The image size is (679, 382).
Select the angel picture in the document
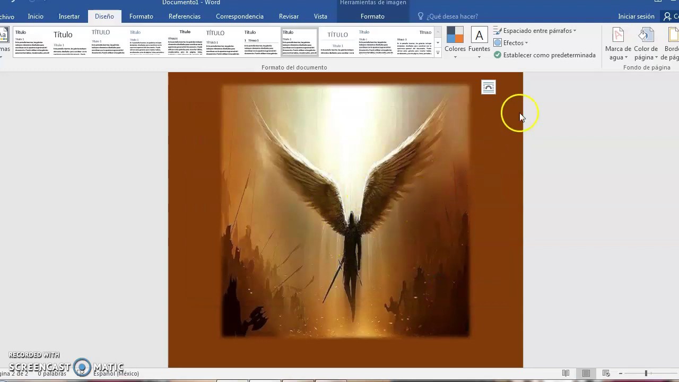(x=345, y=211)
